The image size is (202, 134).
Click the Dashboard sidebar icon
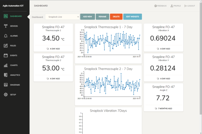(x=6, y=16)
